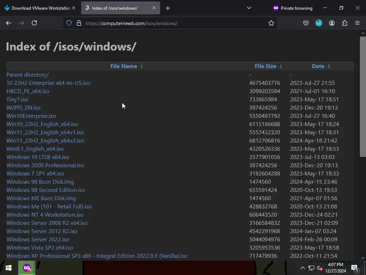Download Win11_22H2_English_x64v1.iso
The image size is (366, 275).
tap(45, 132)
